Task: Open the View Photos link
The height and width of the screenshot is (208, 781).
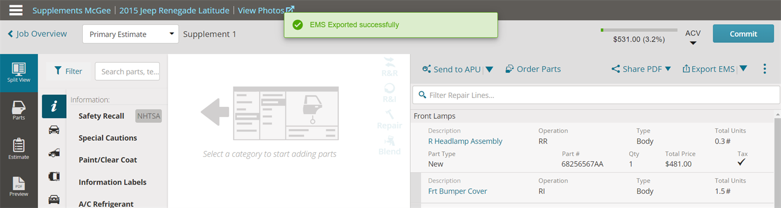Action: 266,10
